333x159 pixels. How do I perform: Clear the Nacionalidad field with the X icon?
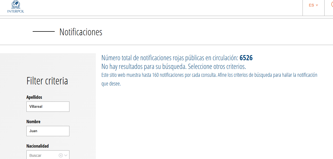[x=61, y=155]
